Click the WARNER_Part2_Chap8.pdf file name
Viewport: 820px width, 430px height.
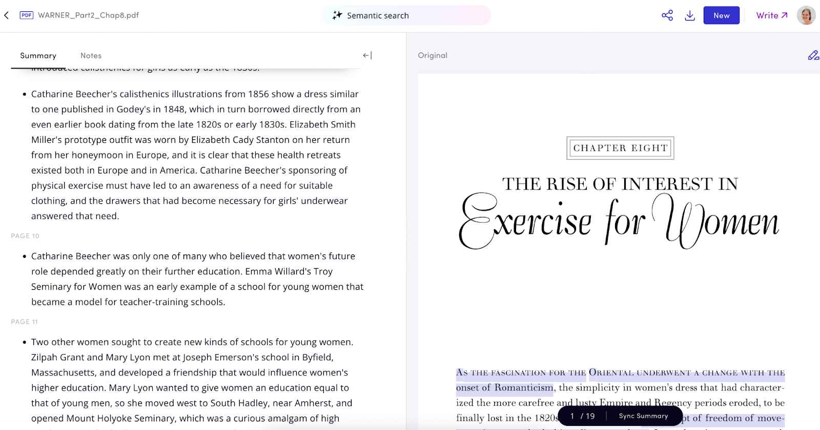coord(89,15)
